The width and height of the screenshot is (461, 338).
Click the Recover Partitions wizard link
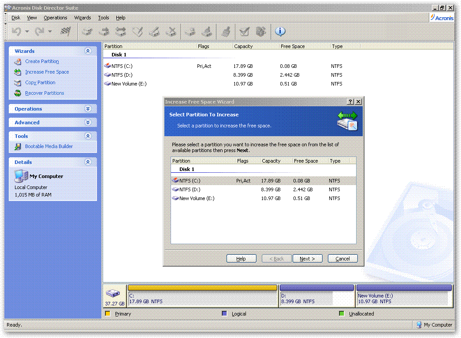pos(45,93)
